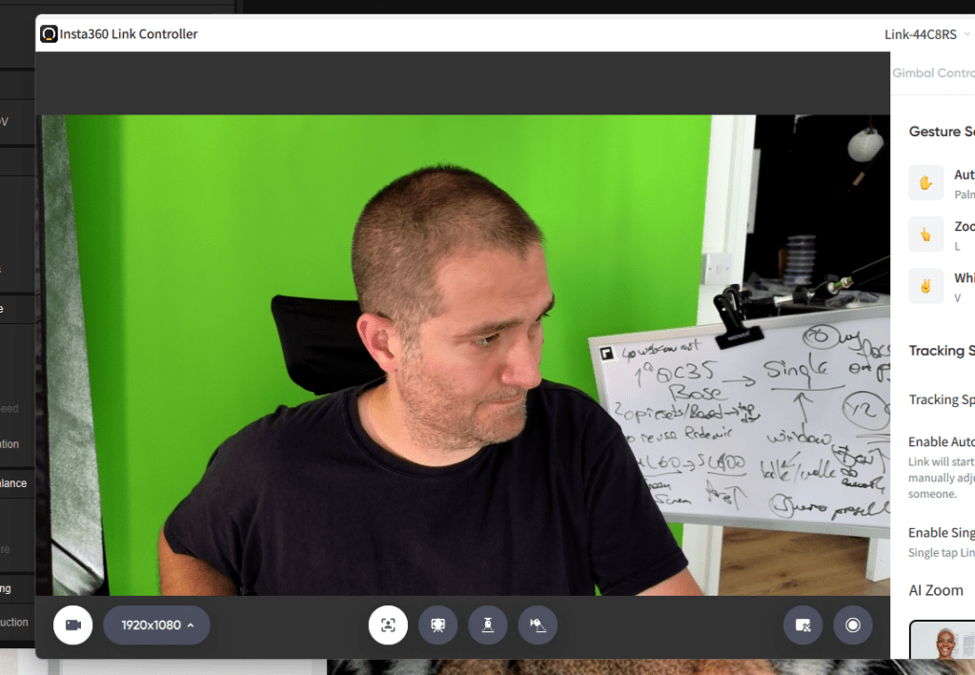Click the Insta360 Link Controller app logo

49,33
